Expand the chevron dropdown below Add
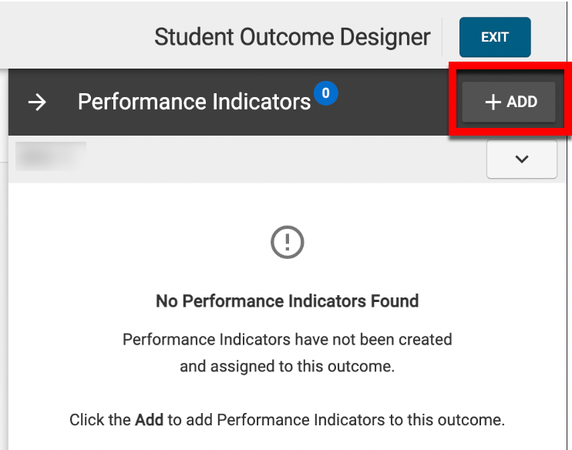The width and height of the screenshot is (572, 450). coord(522,160)
